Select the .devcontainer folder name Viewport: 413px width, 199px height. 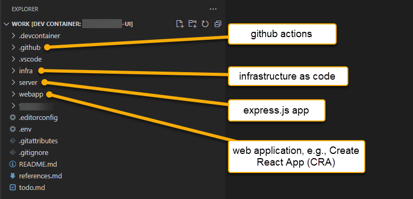click(40, 36)
